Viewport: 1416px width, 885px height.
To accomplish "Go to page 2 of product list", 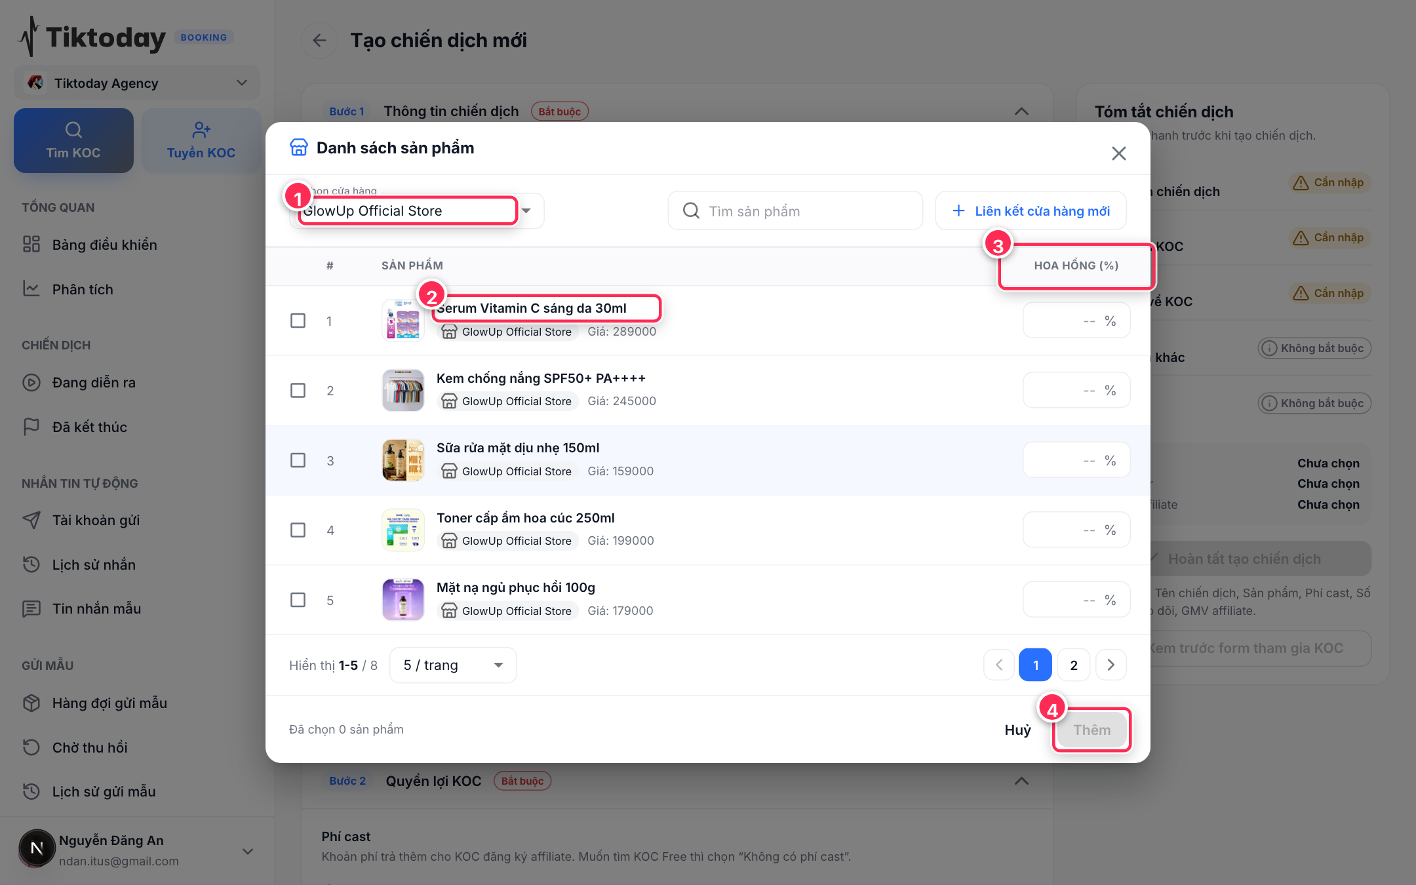I will [1074, 665].
